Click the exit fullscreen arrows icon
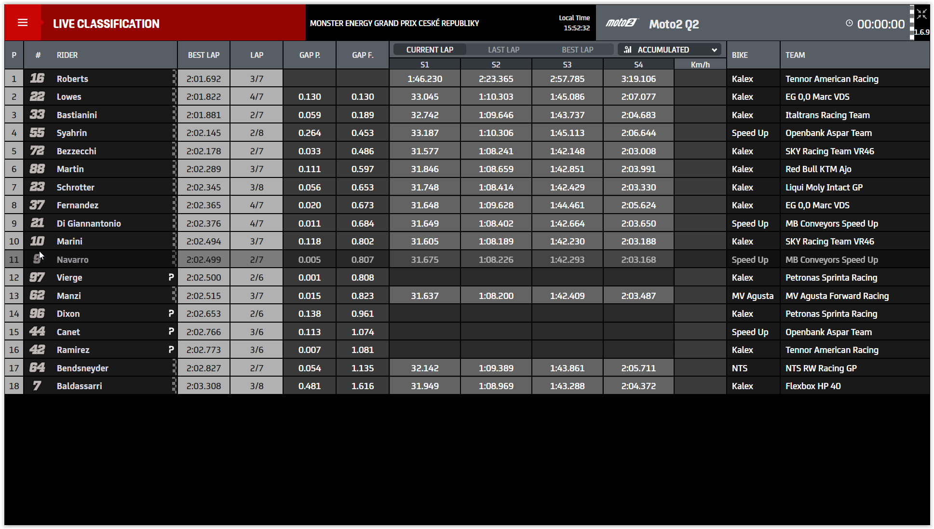The width and height of the screenshot is (934, 529). tap(922, 14)
